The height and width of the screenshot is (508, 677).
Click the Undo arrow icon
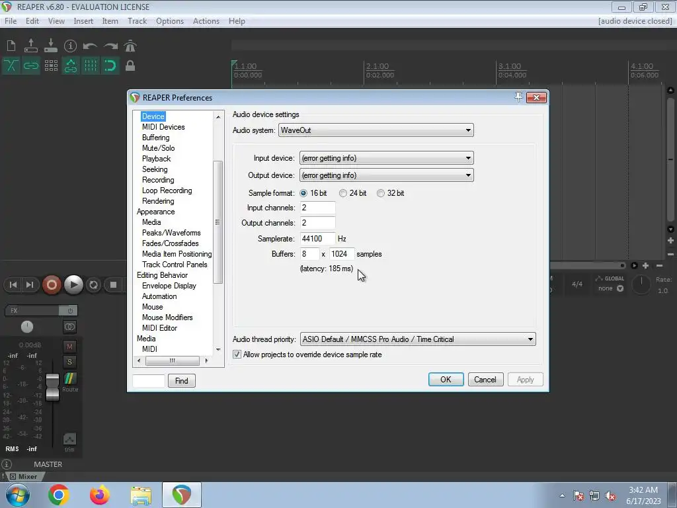pyautogui.click(x=90, y=46)
